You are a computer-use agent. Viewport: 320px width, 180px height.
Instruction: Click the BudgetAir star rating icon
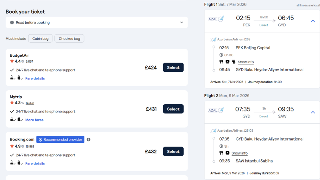pos(12,61)
